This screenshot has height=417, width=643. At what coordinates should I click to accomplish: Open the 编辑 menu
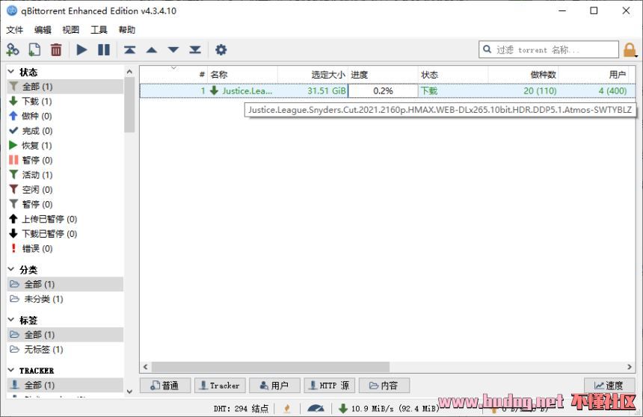43,30
